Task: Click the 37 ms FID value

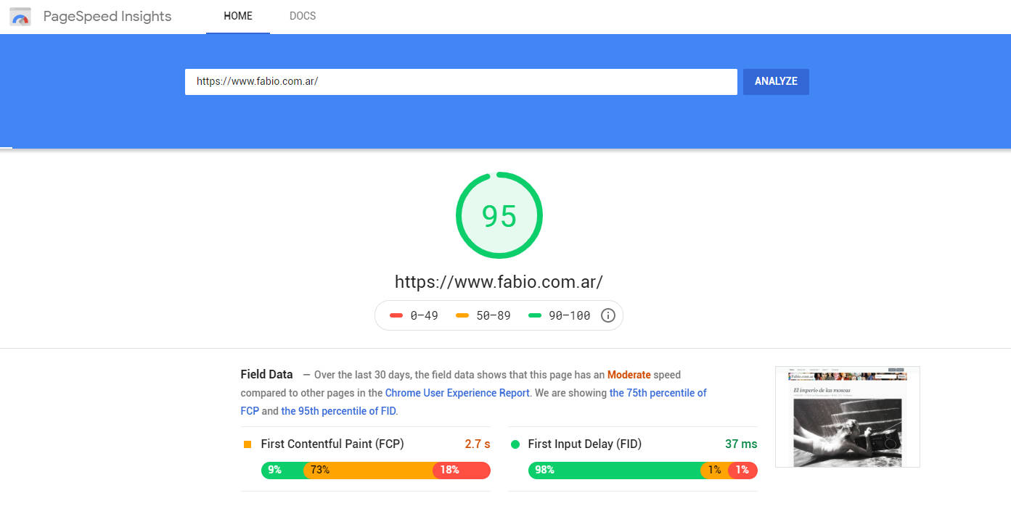Action: (741, 444)
